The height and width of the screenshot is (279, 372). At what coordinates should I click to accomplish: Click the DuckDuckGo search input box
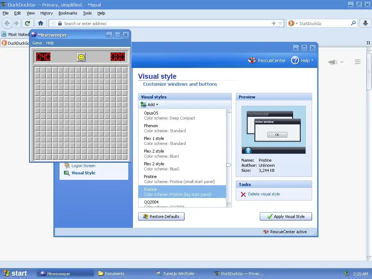coord(324,23)
